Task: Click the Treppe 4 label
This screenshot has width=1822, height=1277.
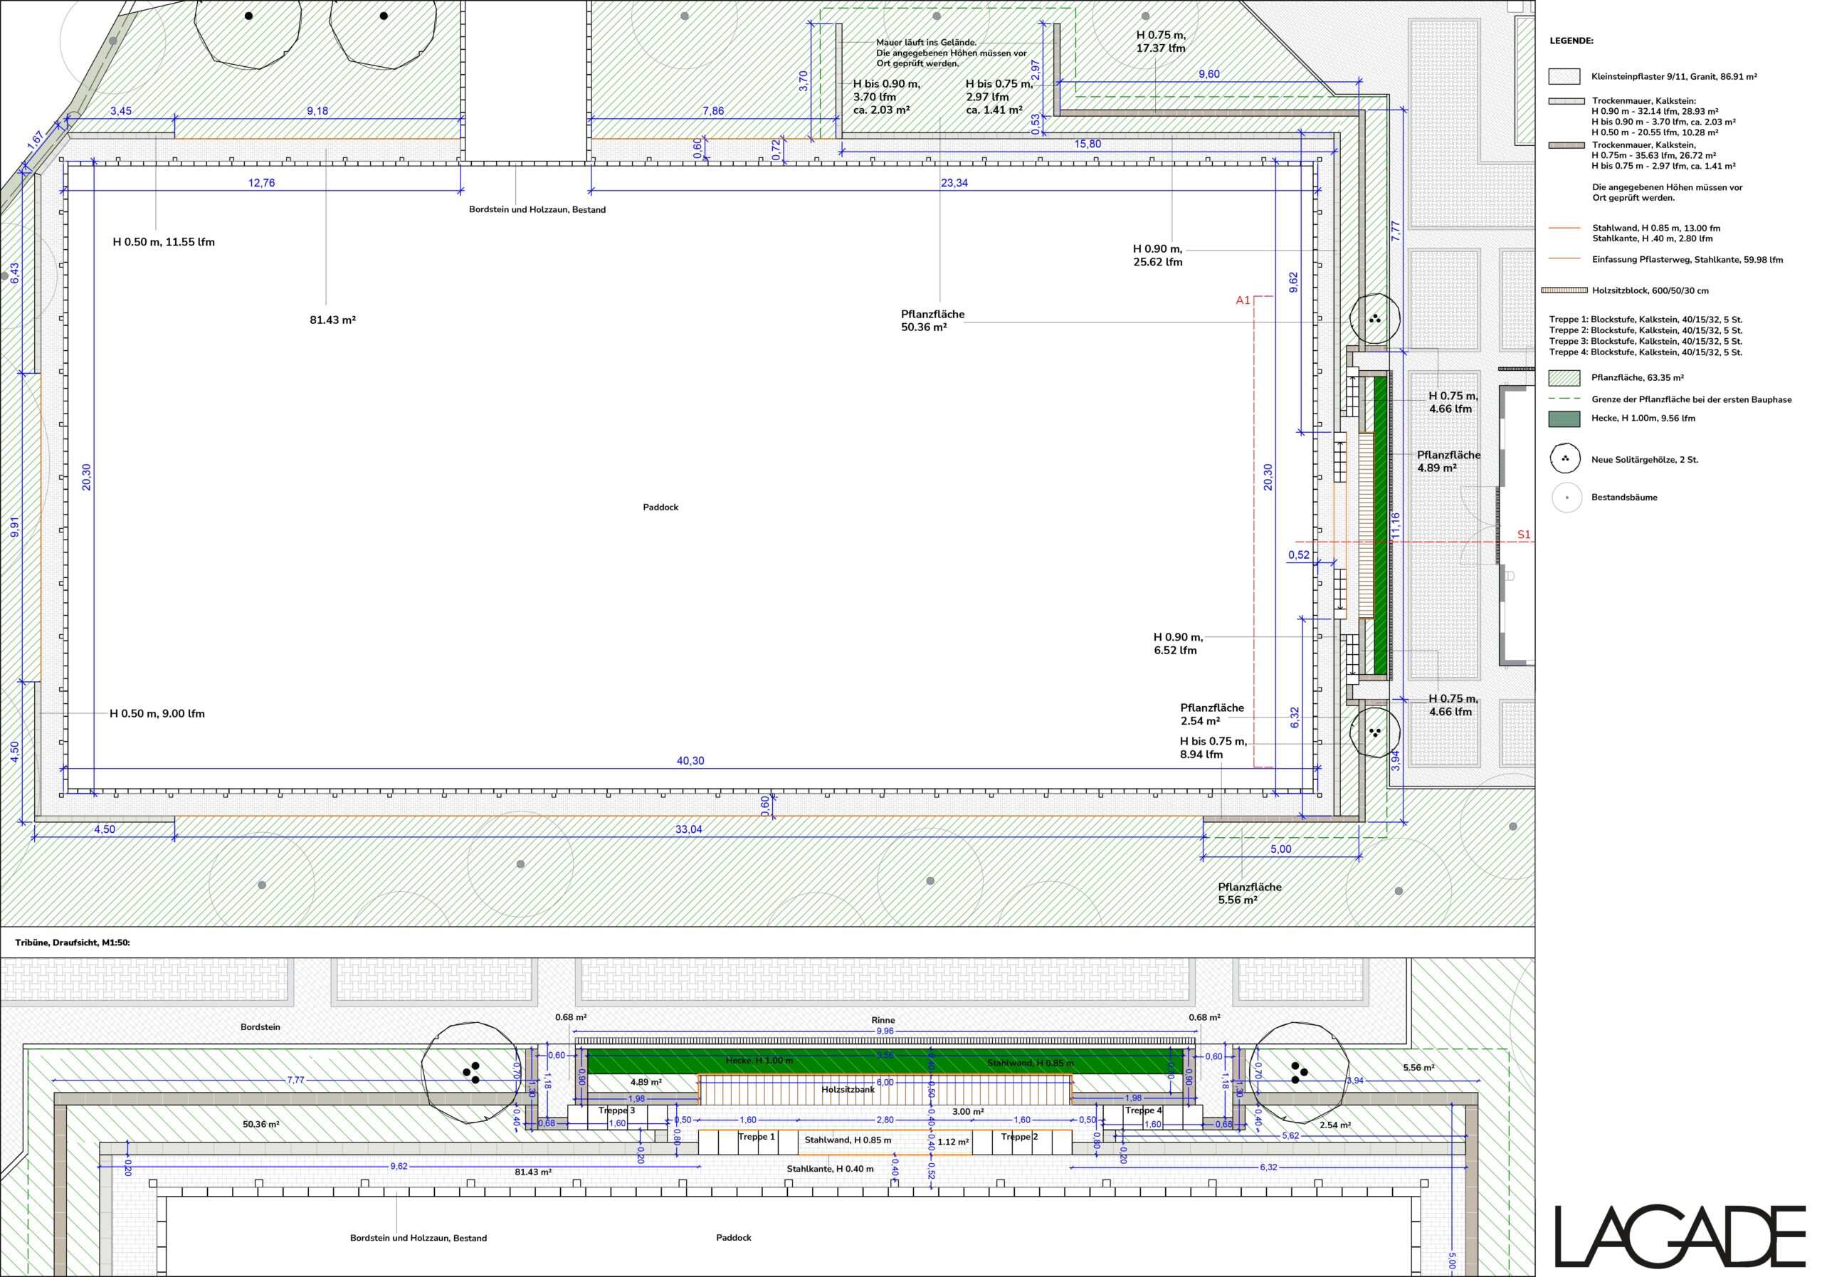Action: (1143, 1110)
